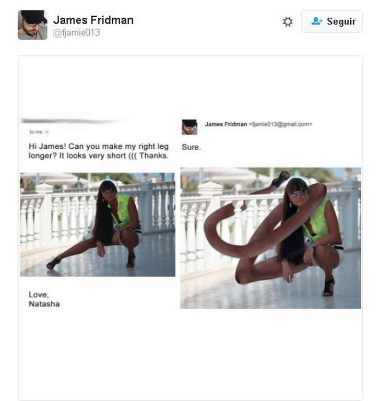
Task: Open the gear settings icon beside Seguir
Action: click(x=288, y=22)
